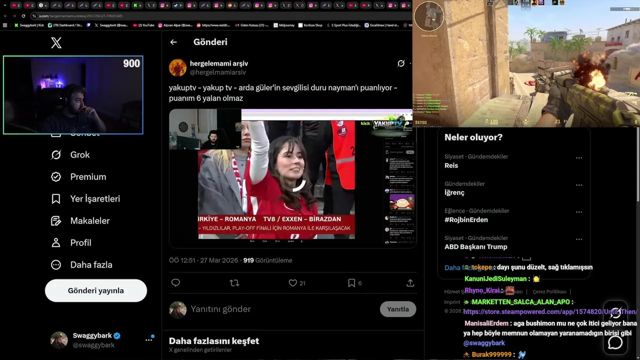Open more options for #RojbinErden trend
Viewport: 640px width, 360px height.
pyautogui.click(x=579, y=212)
